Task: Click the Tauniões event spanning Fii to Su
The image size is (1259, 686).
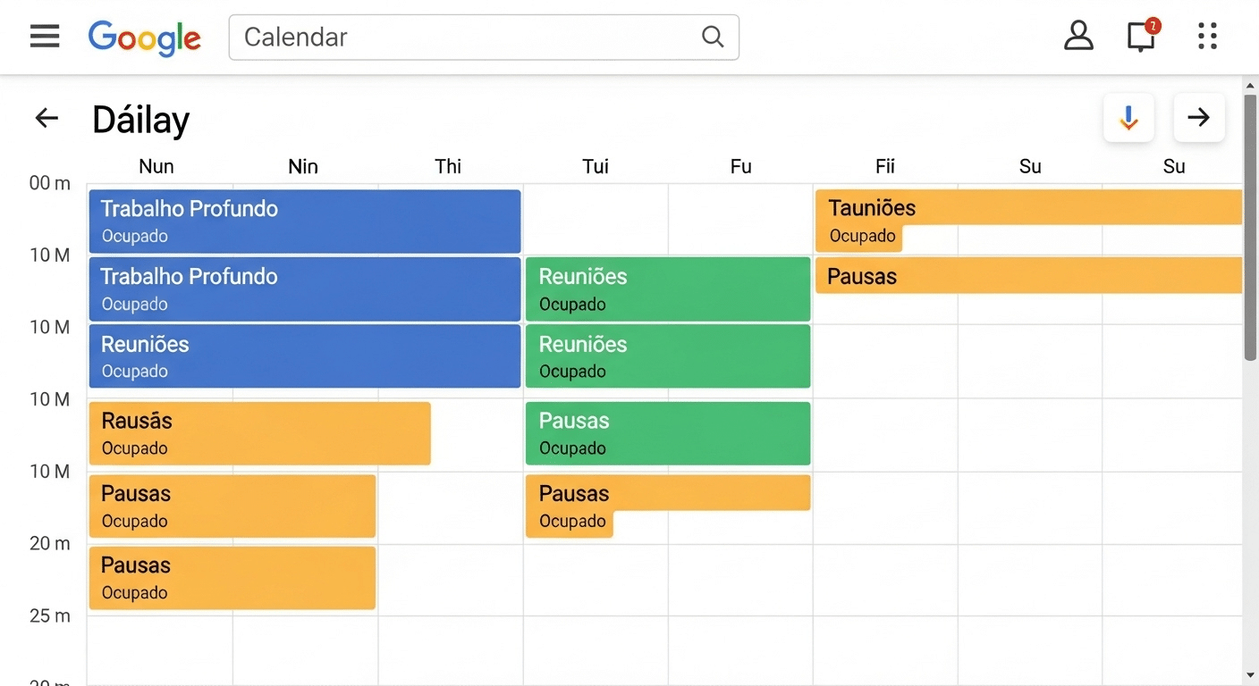Action: point(1028,206)
